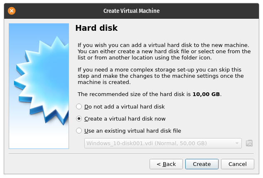Enable the 'Use an existing virtual hard disk file' radio button
The height and width of the screenshot is (178, 263).
(79, 131)
